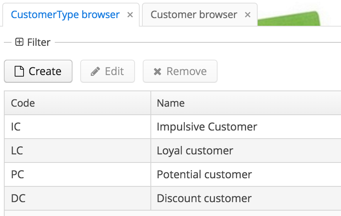Screen dimensions: 341x216
Task: Sort table by Name column header
Action: point(246,103)
